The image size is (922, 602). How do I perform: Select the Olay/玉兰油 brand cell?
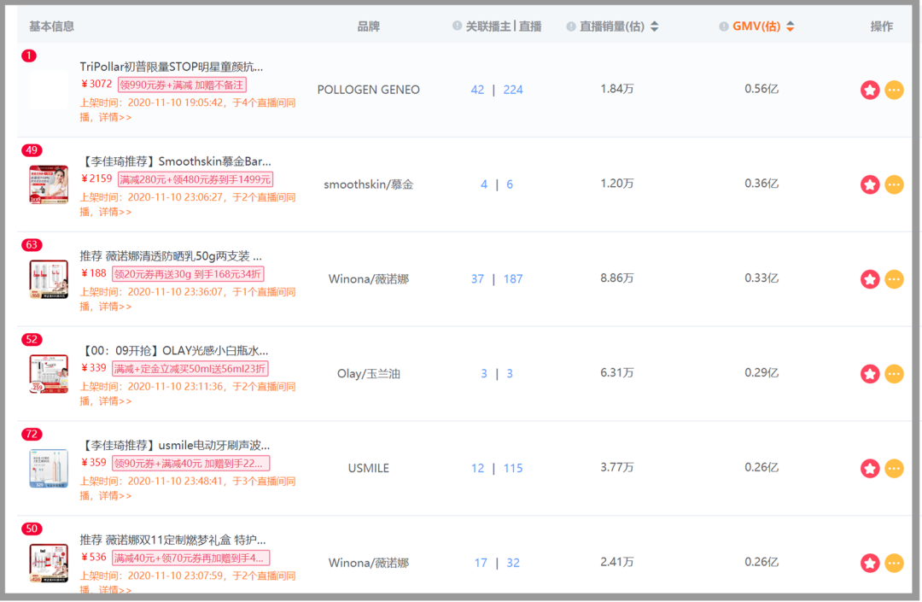(368, 374)
